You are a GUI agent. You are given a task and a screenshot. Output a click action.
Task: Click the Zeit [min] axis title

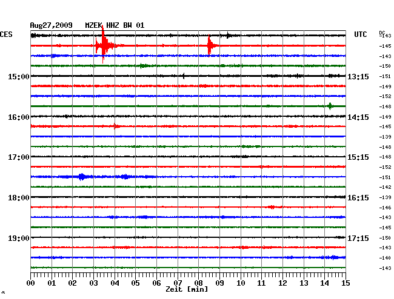[x=187, y=290]
